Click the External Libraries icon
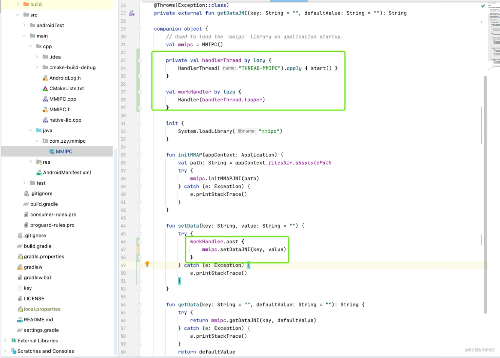Screen dimensions: 500x358 (x=13, y=340)
